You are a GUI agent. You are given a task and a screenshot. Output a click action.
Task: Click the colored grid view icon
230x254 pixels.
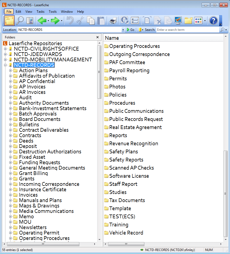tap(198, 21)
